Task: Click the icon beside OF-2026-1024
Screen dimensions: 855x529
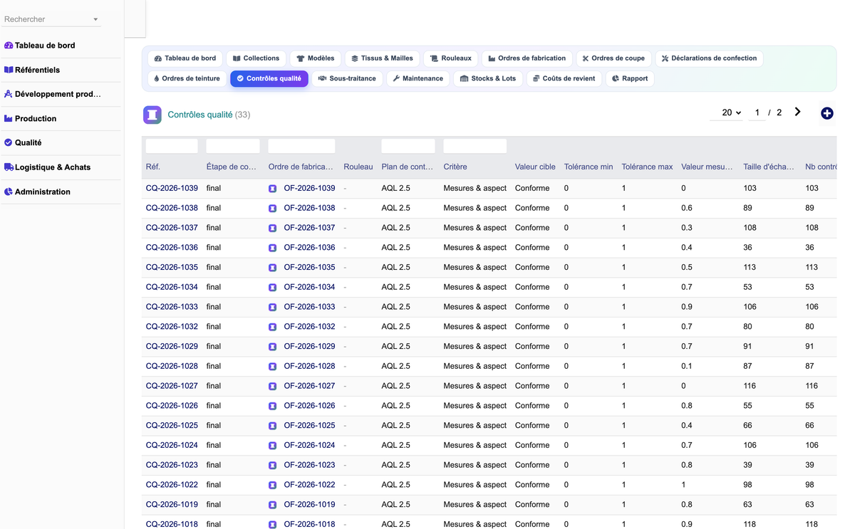Action: pos(272,446)
